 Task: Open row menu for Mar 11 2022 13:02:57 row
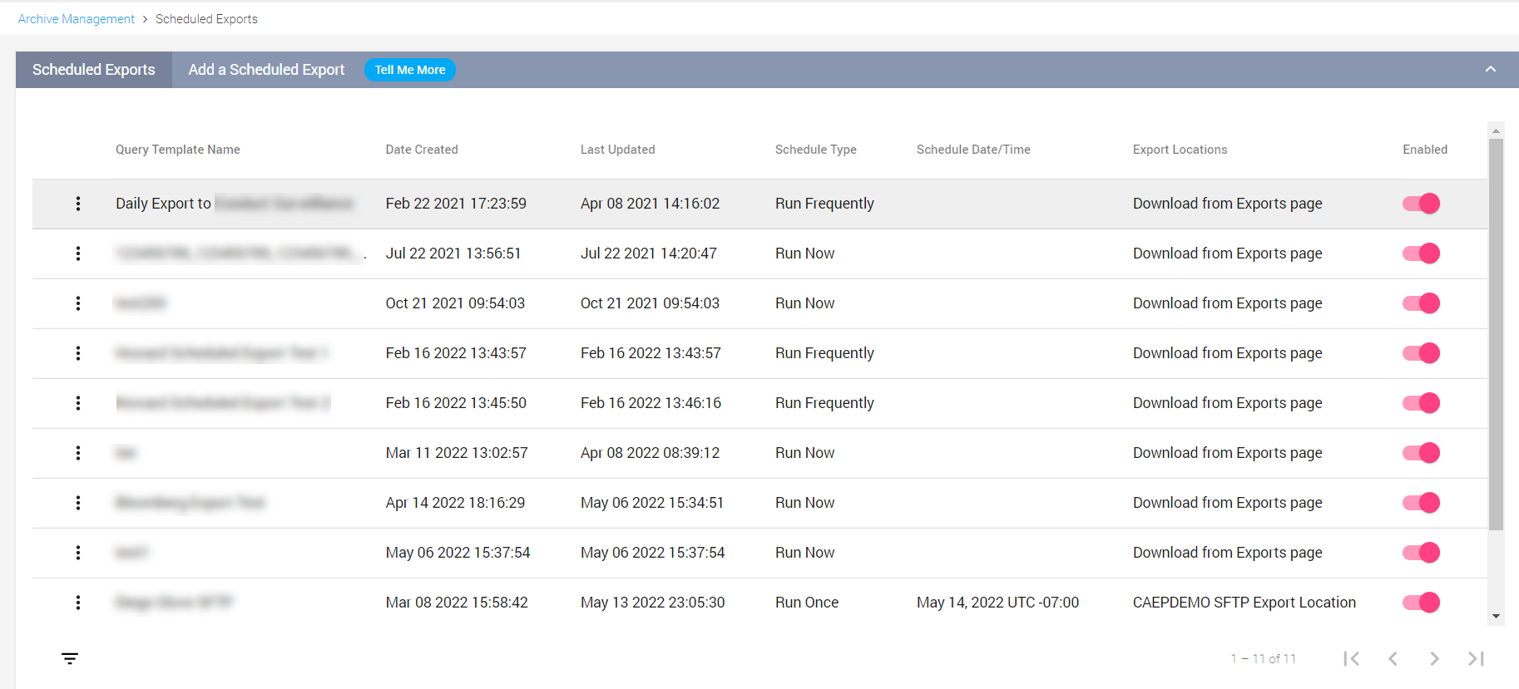[x=78, y=453]
